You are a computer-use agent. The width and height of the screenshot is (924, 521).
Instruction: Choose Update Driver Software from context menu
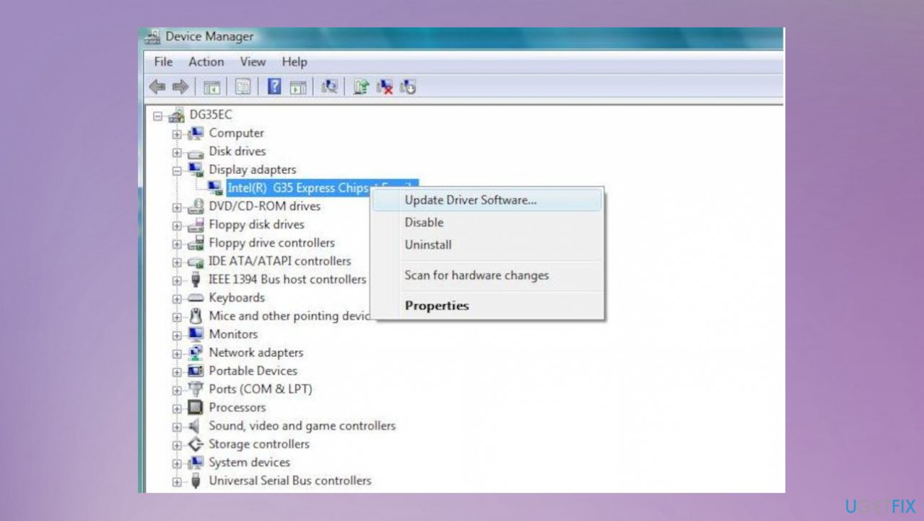[x=470, y=200]
